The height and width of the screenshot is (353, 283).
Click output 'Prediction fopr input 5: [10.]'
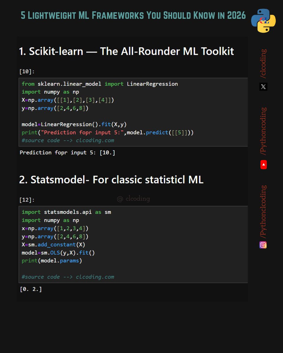pos(67,152)
